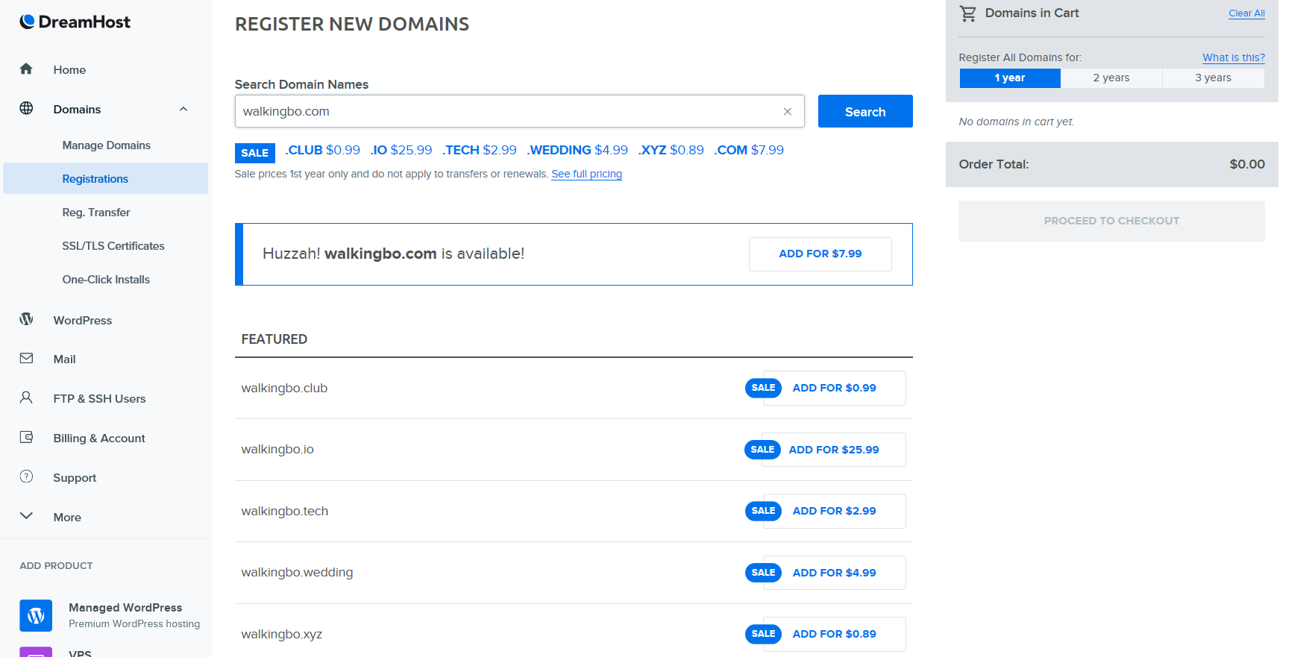Click .XYZ $0.89 price link
Screen dimensions: 1315x657
click(671, 150)
